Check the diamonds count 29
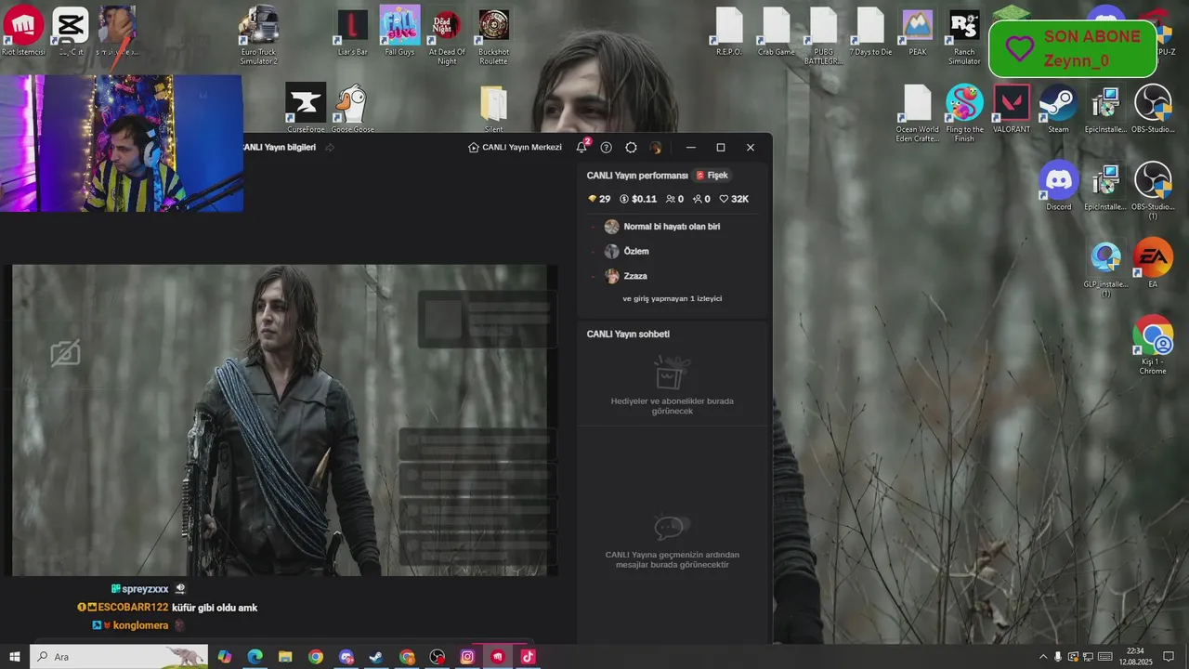Screen dimensions: 1189x669 tap(599, 199)
